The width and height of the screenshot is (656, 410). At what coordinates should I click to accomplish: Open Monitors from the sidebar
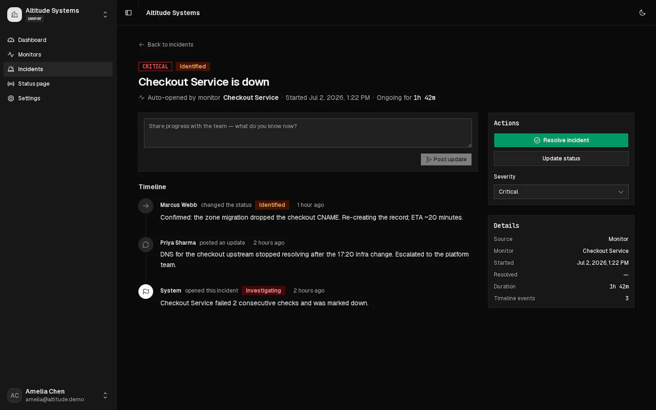point(58,55)
